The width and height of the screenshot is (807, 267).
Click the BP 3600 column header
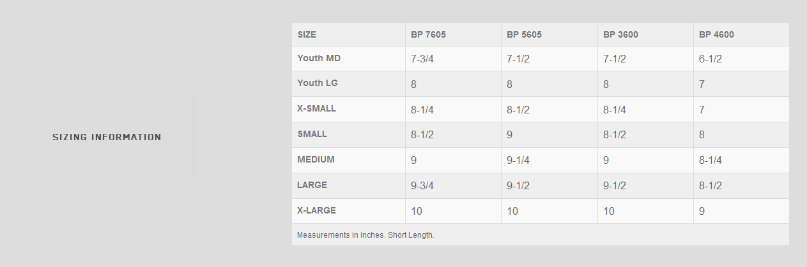(620, 35)
